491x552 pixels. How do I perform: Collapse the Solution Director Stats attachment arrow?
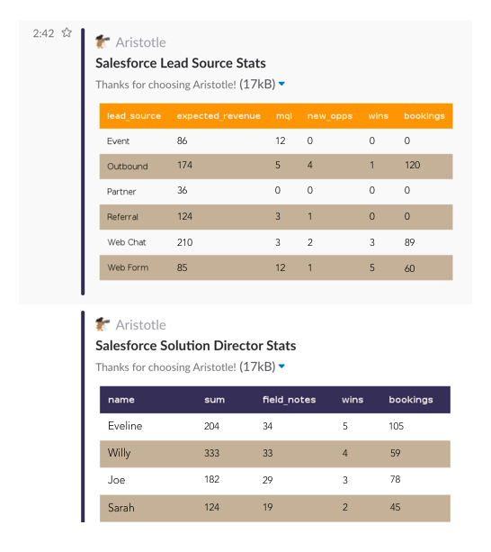pyautogui.click(x=281, y=366)
